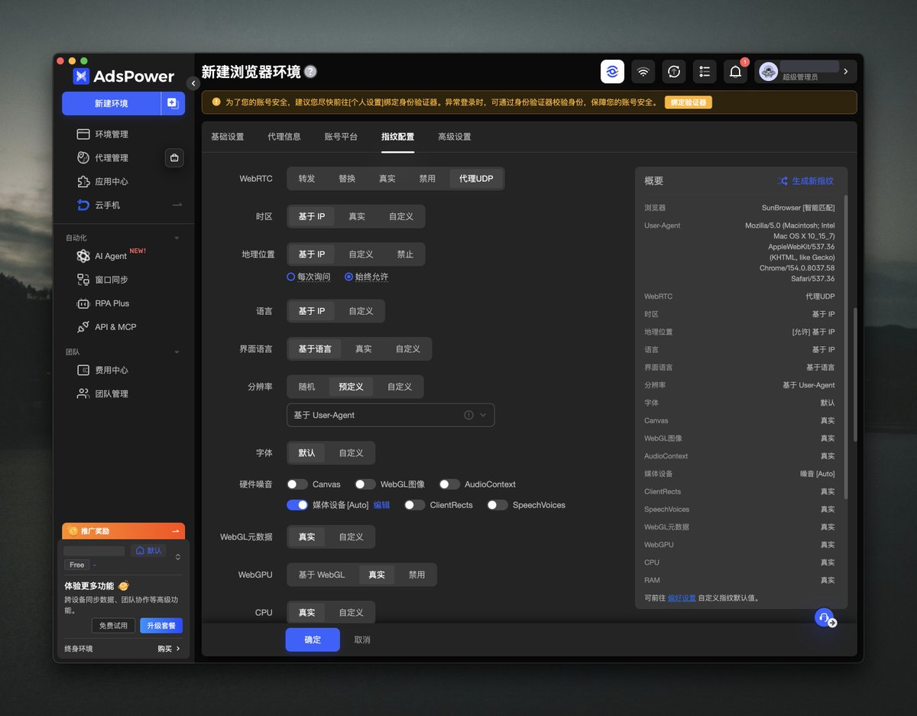Disable the 媒体设备 [Auto] toggle

point(297,505)
